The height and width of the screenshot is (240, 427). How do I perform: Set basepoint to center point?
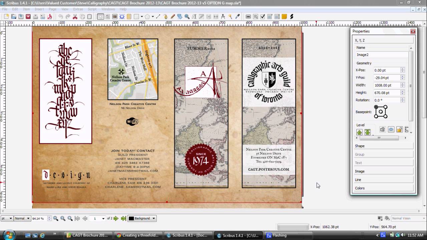tap(381, 112)
